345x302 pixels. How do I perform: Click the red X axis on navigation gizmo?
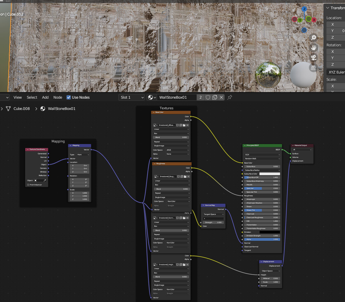(x=314, y=20)
